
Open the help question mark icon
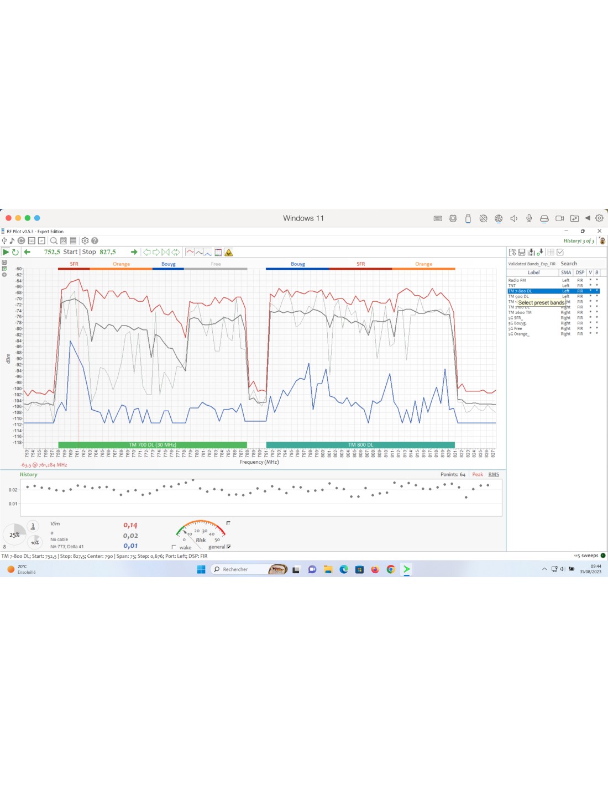coord(95,240)
